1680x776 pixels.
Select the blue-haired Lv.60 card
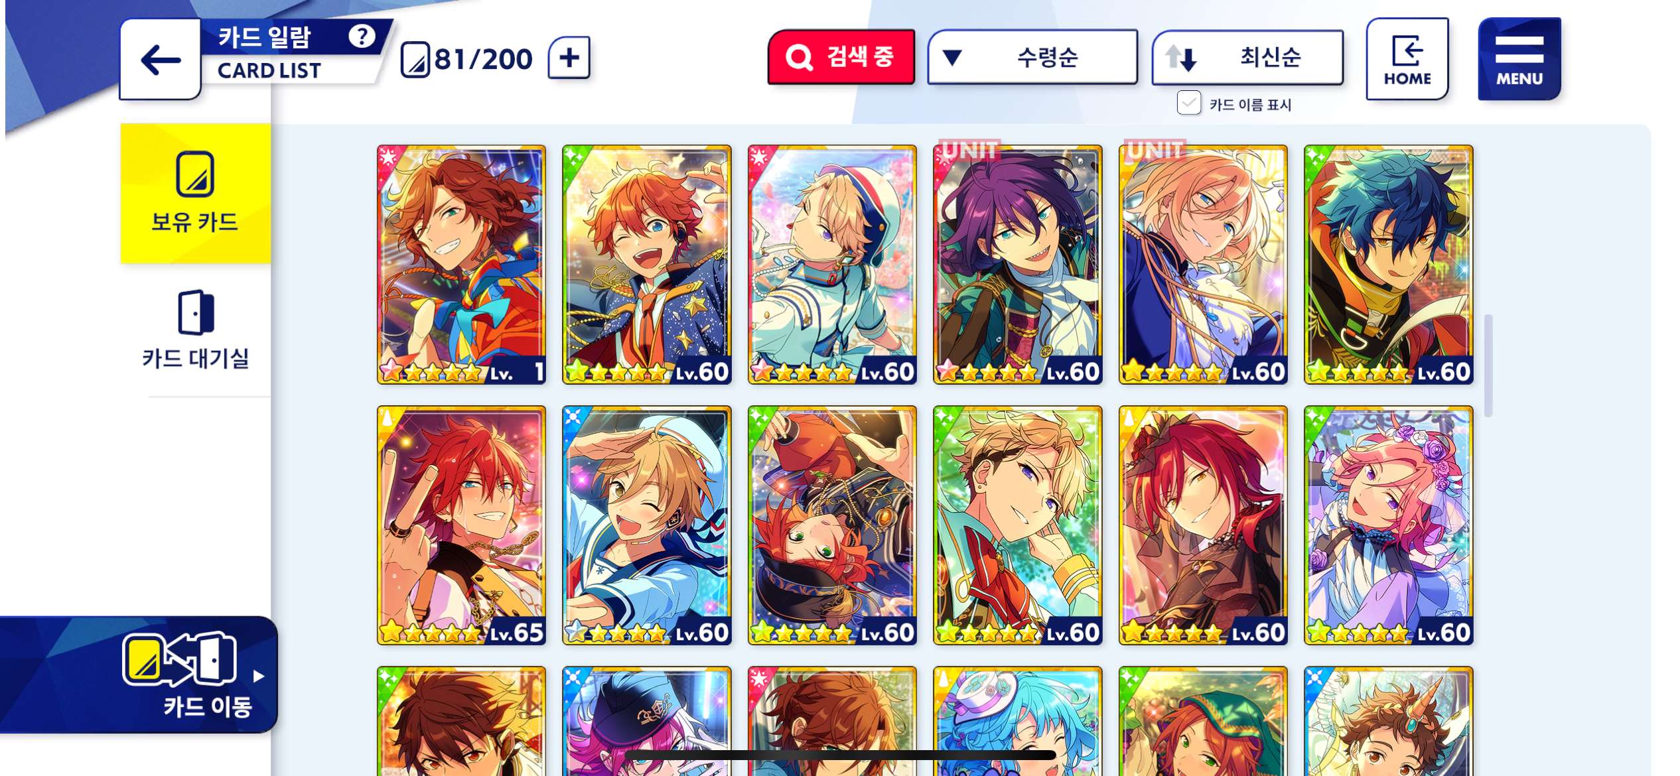pyautogui.click(x=1388, y=265)
